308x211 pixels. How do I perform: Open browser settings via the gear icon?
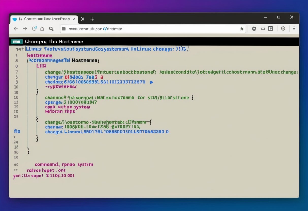pos(254,29)
